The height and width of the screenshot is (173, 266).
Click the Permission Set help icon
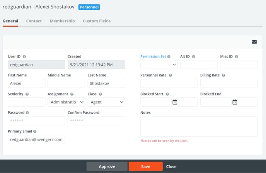tap(169, 57)
